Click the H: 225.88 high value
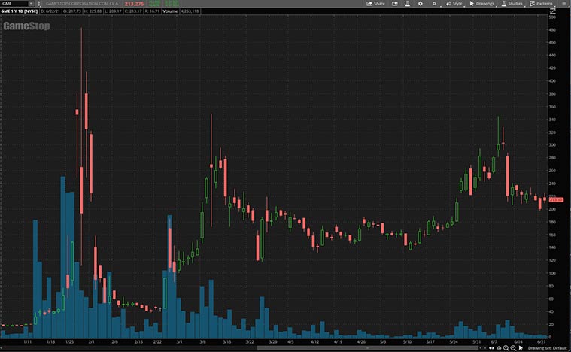The image size is (571, 352). pyautogui.click(x=93, y=11)
